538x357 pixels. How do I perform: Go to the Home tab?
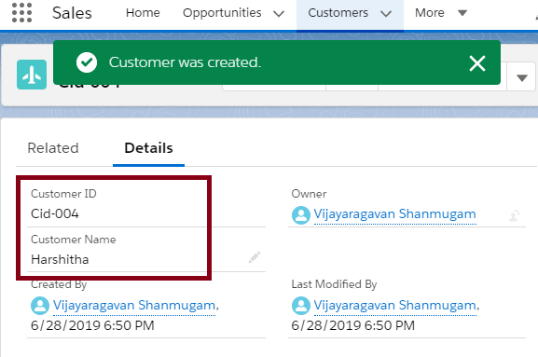143,13
